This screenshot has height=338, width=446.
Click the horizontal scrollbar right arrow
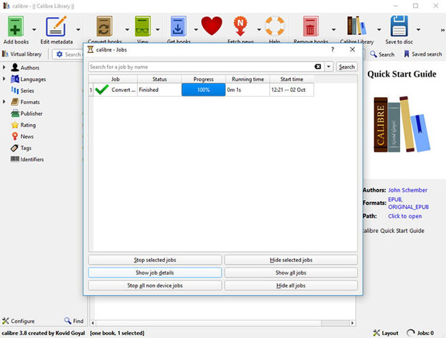tap(353, 323)
